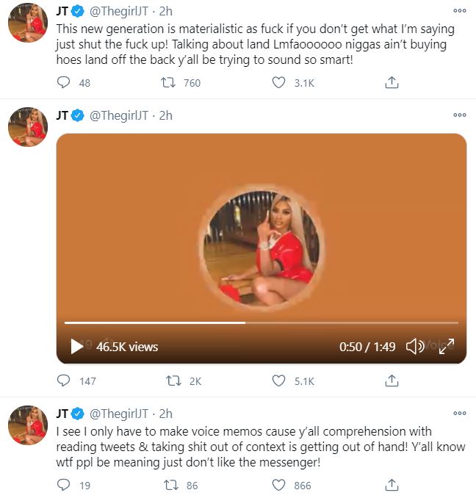
Task: Play the voice memo video
Action: (x=76, y=346)
